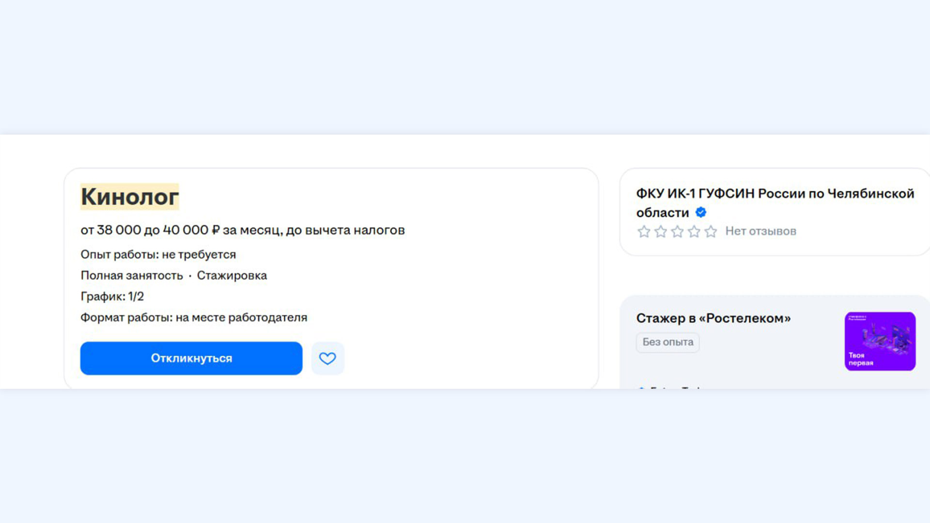Screen dimensions: 930x523
Task: Click the salary line от 38 000 до 40 000 ₽
Action: (x=243, y=230)
